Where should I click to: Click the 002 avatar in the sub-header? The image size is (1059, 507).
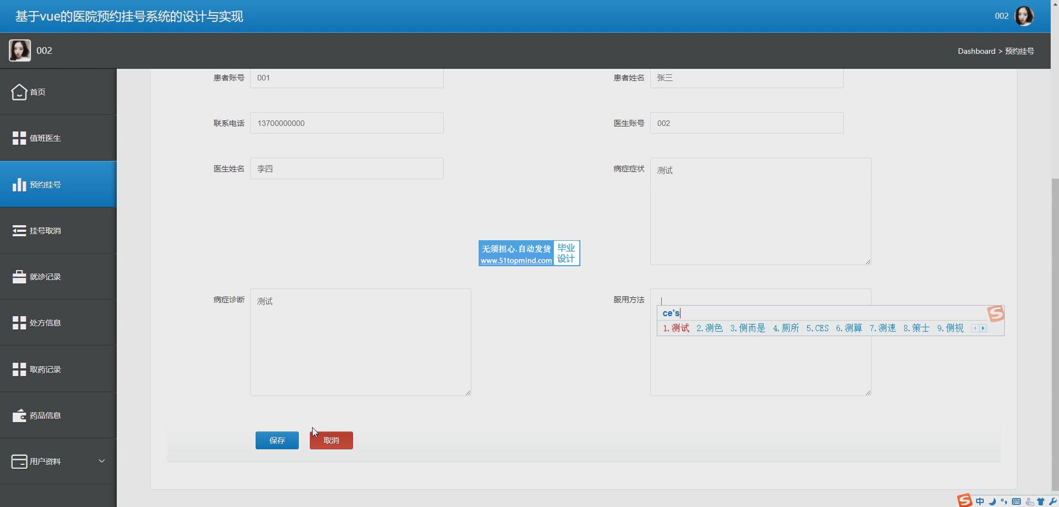pyautogui.click(x=20, y=50)
